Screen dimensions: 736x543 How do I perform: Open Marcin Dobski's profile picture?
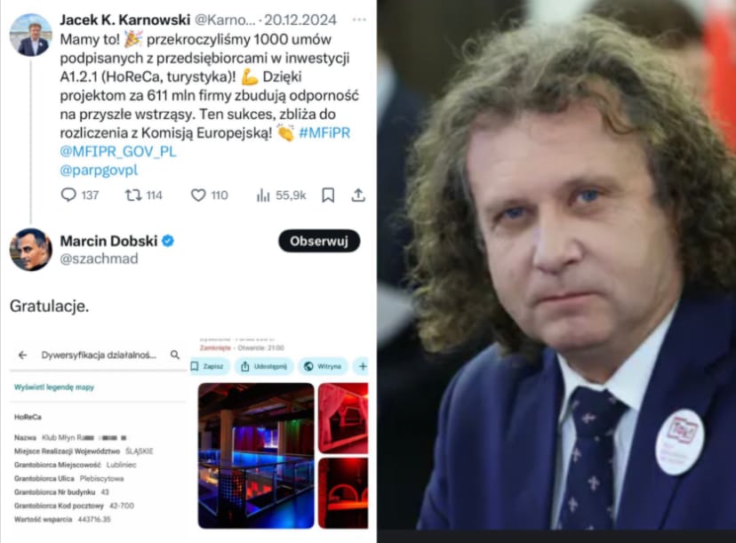pyautogui.click(x=31, y=250)
